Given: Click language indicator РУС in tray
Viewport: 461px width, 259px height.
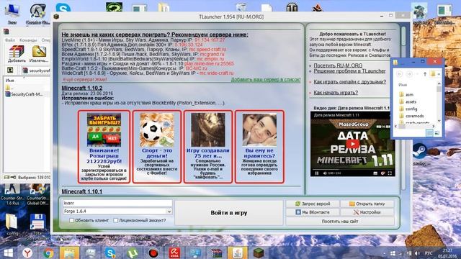Looking at the screenshot, I should tap(429, 253).
